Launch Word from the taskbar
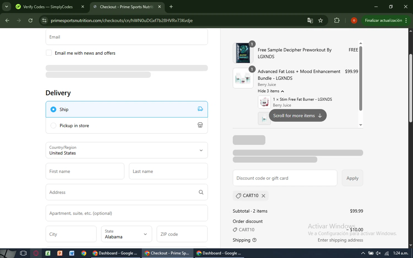 pyautogui.click(x=72, y=253)
